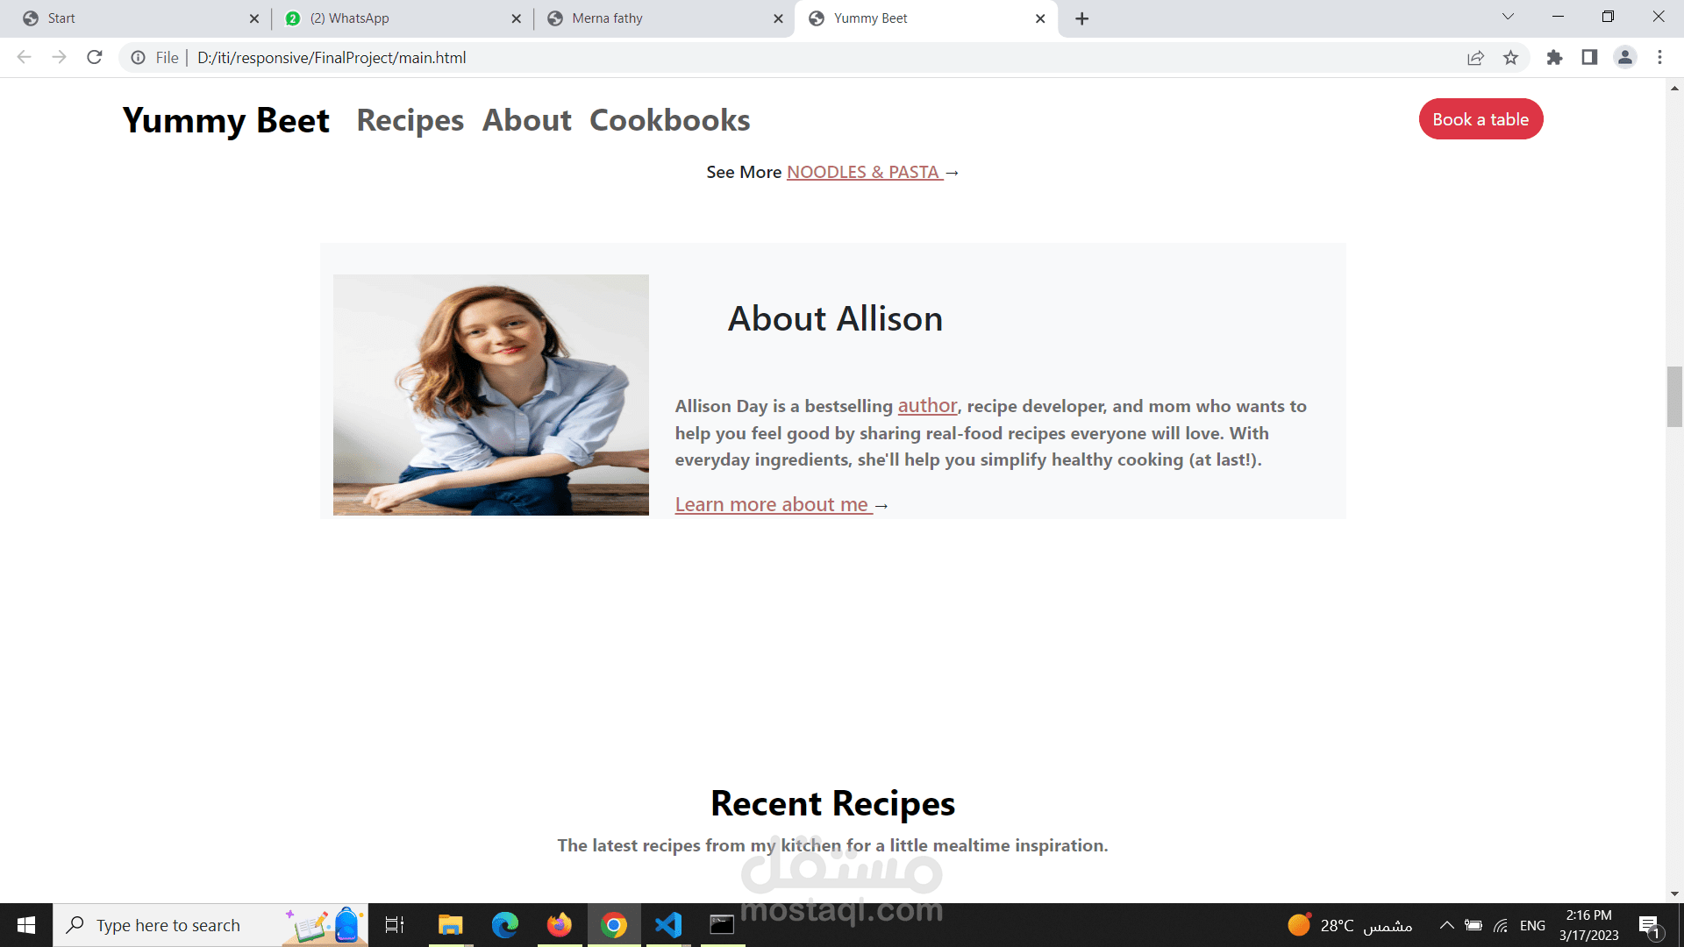Bookmark this page with star icon
The width and height of the screenshot is (1684, 947).
[x=1510, y=58]
